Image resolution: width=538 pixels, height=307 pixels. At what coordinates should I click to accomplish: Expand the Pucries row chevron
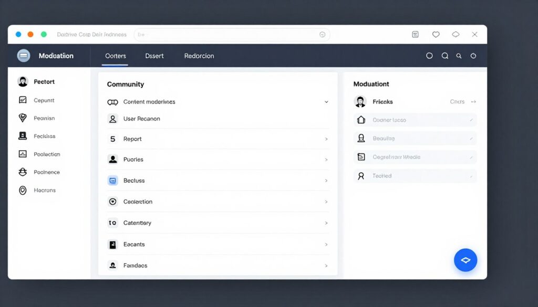pos(326,160)
